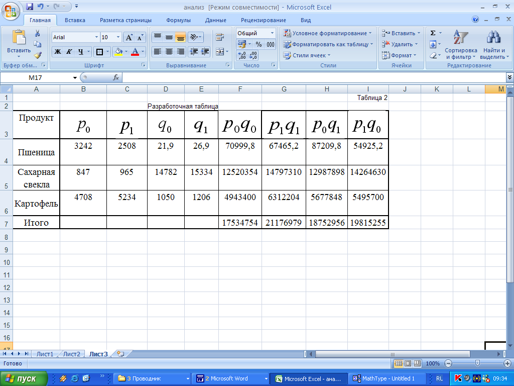Screen dimensions: 514x386
Task: Switch to Формулы ribbon tab
Action: pos(178,20)
